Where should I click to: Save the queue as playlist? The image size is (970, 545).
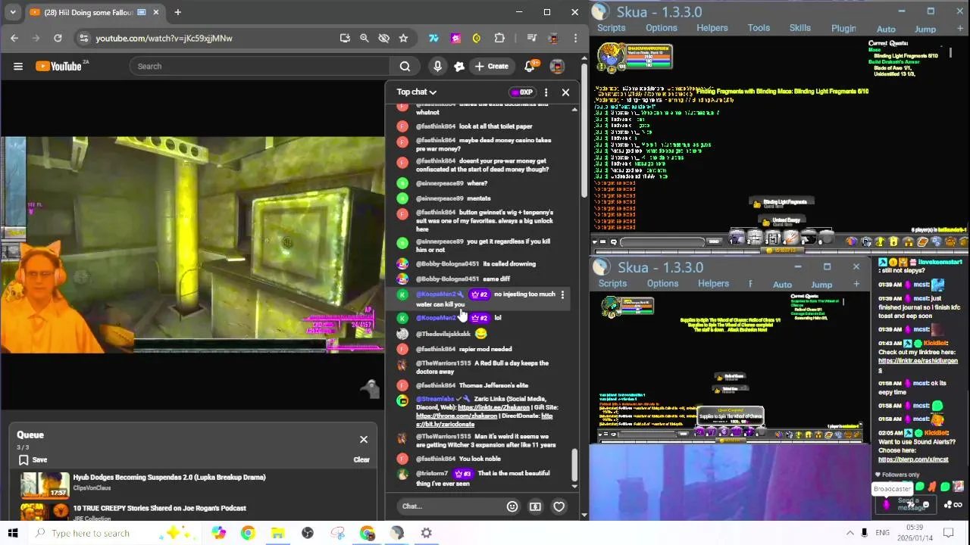[33, 459]
